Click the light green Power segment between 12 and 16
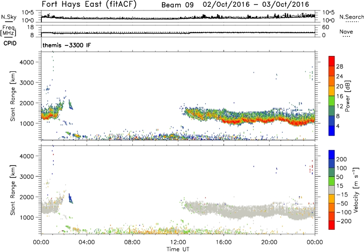 (332, 101)
